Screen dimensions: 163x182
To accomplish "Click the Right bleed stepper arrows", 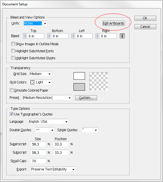I will [x=98, y=36].
